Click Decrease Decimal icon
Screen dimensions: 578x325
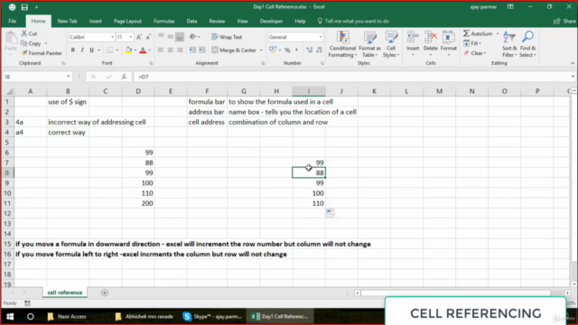tap(319, 51)
